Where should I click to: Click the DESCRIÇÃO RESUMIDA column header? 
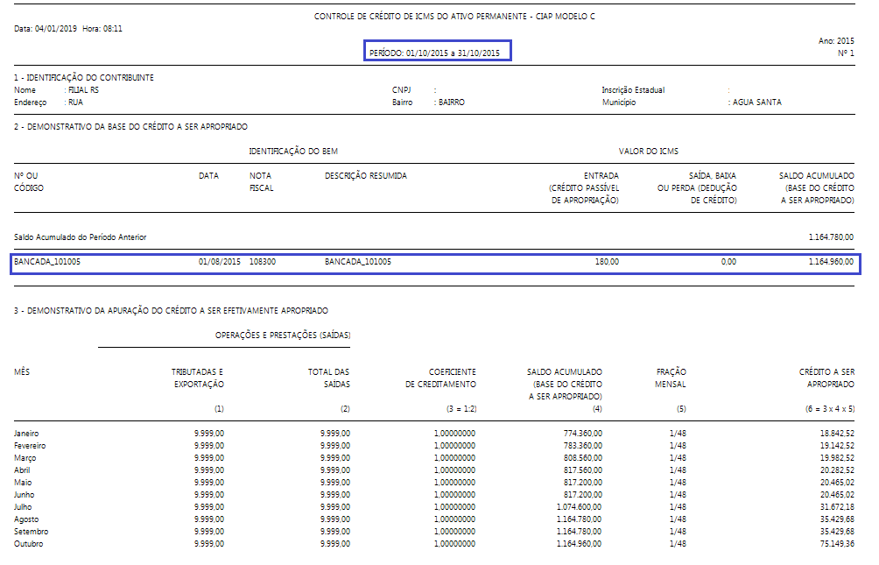pos(365,176)
